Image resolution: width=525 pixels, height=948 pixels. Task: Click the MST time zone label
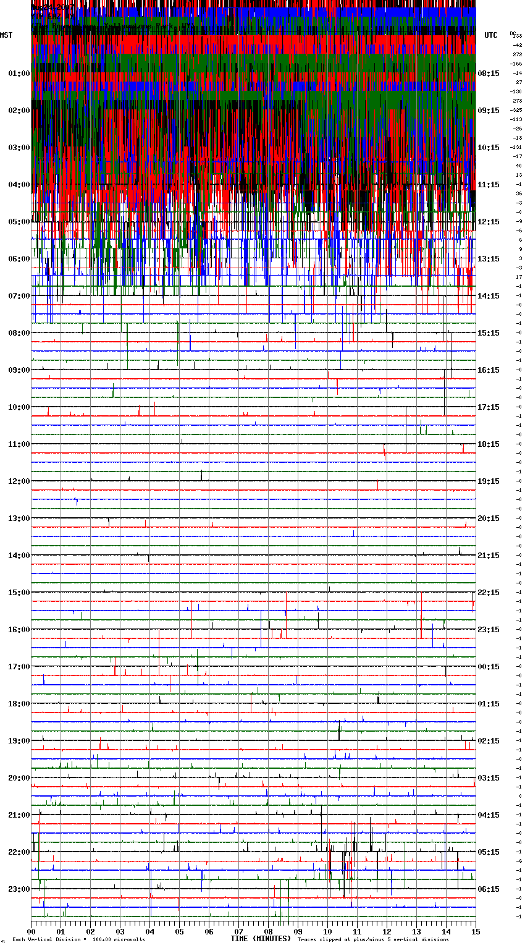(x=6, y=35)
